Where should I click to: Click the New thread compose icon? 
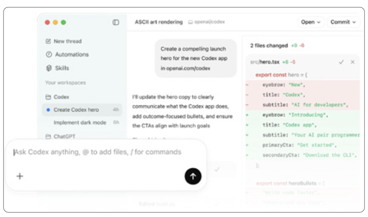pyautogui.click(x=48, y=41)
